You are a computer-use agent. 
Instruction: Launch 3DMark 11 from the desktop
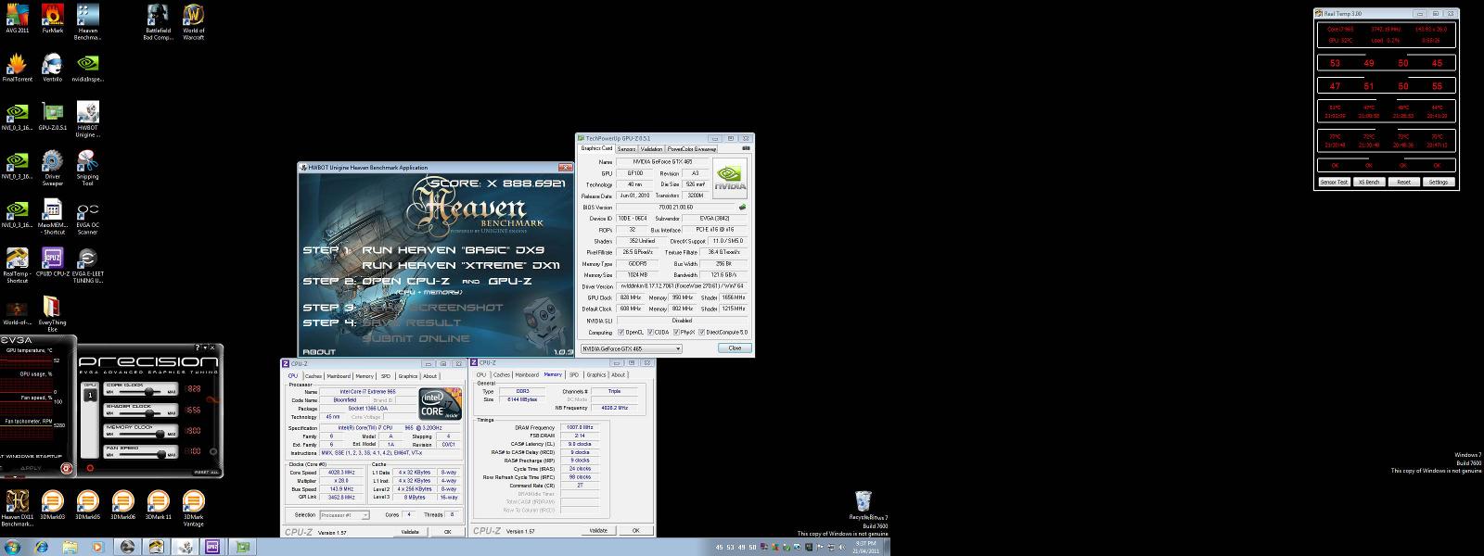pyautogui.click(x=158, y=506)
